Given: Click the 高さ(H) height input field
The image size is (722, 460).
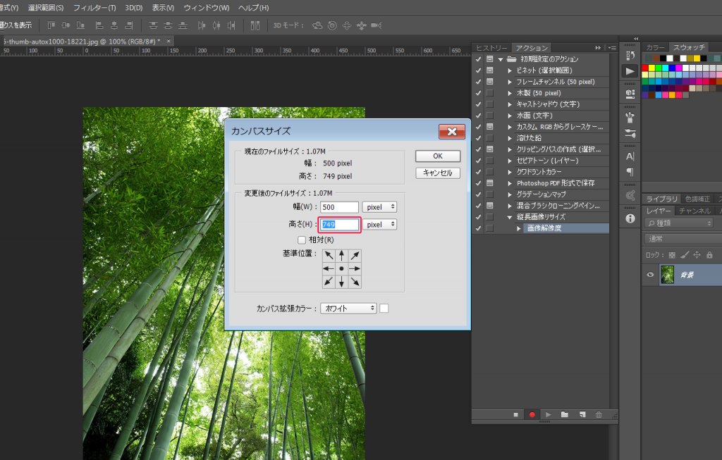Looking at the screenshot, I should pos(339,225).
